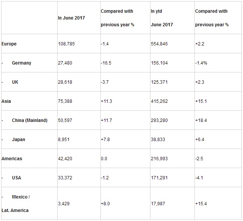Viewport: 243px width, 221px height.
Task: Select Asia's +15.1 ytd change cell
Action: (x=201, y=101)
